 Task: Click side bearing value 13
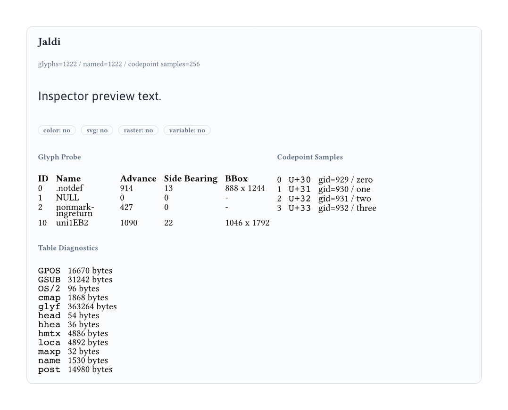[168, 188]
